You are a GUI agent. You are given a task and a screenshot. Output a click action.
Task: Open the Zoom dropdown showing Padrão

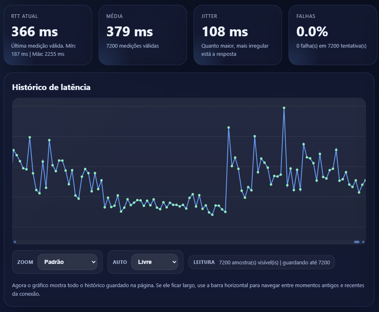[x=67, y=262]
